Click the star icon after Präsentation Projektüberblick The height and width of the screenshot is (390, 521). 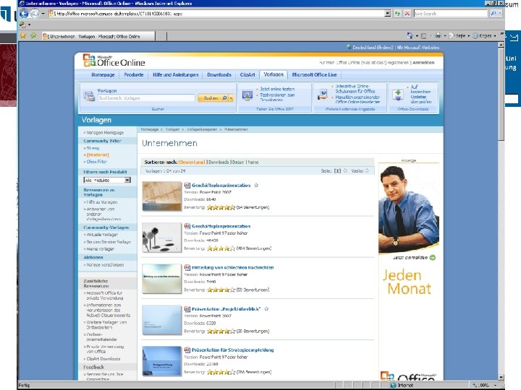266,309
